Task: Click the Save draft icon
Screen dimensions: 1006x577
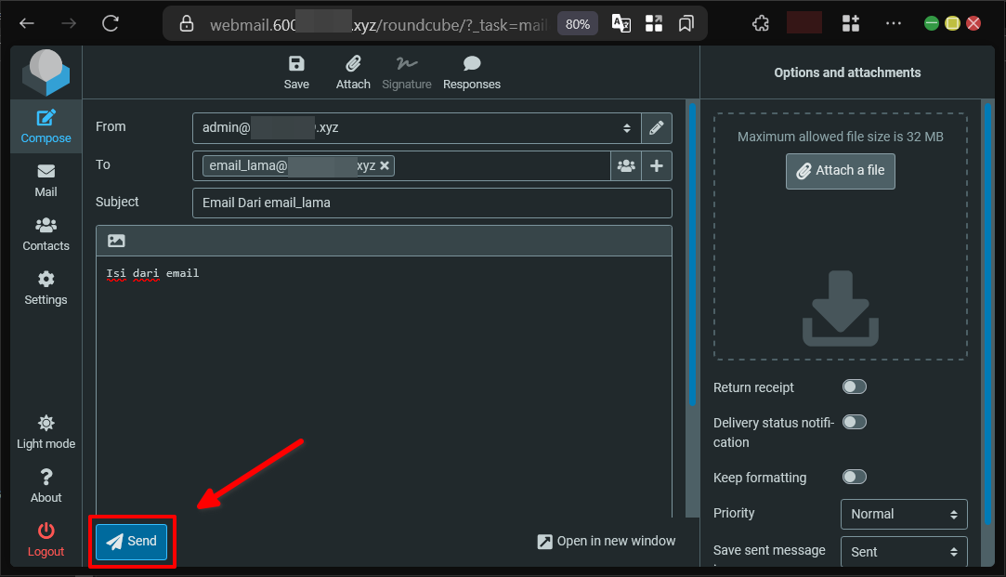Action: (x=296, y=64)
